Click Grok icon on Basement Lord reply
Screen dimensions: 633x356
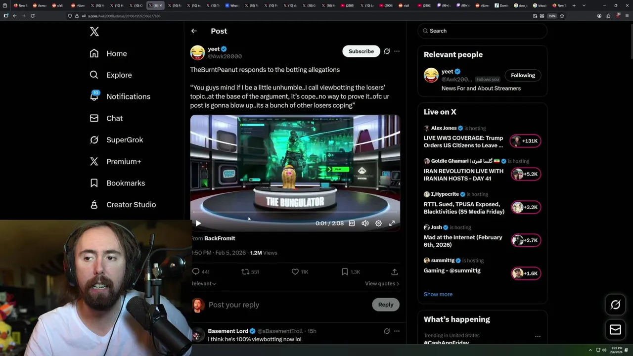pos(387,331)
